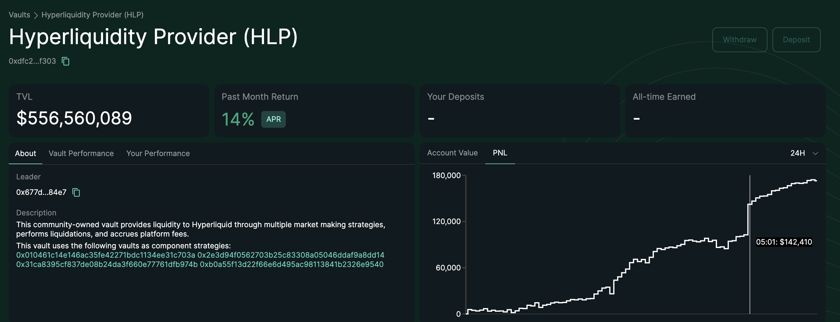
Task: Click the APR badge next to 14%
Action: (273, 119)
